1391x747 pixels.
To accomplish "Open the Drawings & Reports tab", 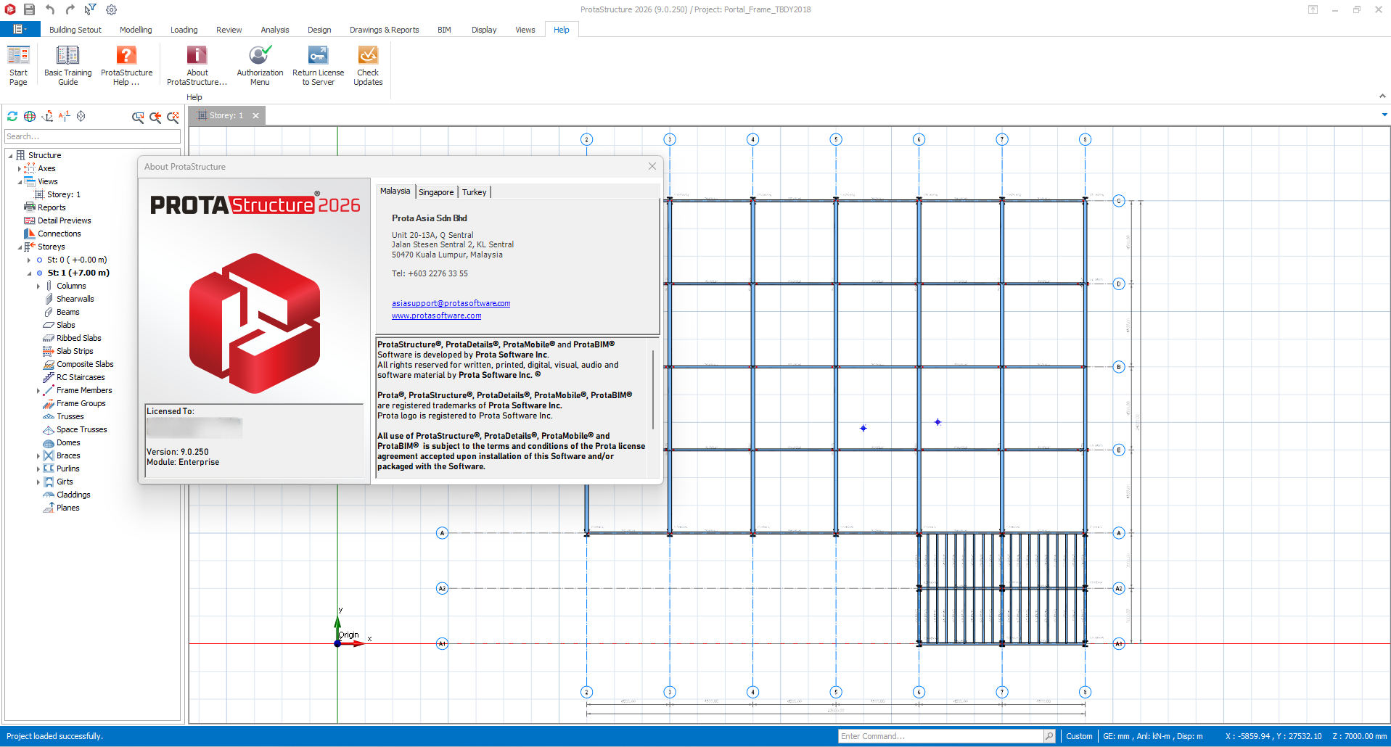I will click(384, 30).
